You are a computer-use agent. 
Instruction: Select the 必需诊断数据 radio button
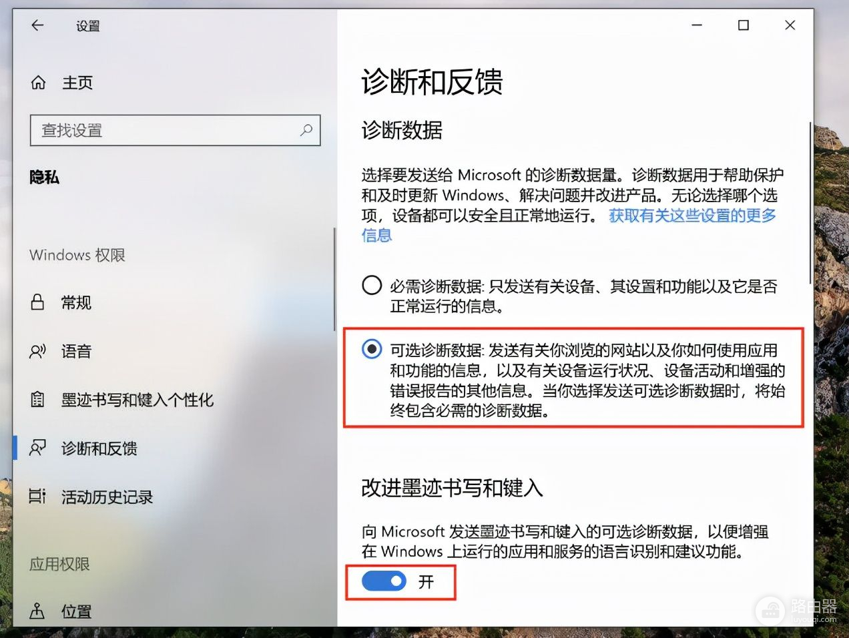372,286
